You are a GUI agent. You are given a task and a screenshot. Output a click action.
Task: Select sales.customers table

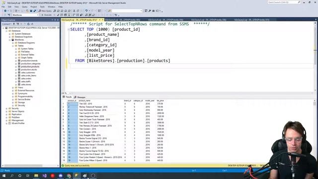point(28,73)
